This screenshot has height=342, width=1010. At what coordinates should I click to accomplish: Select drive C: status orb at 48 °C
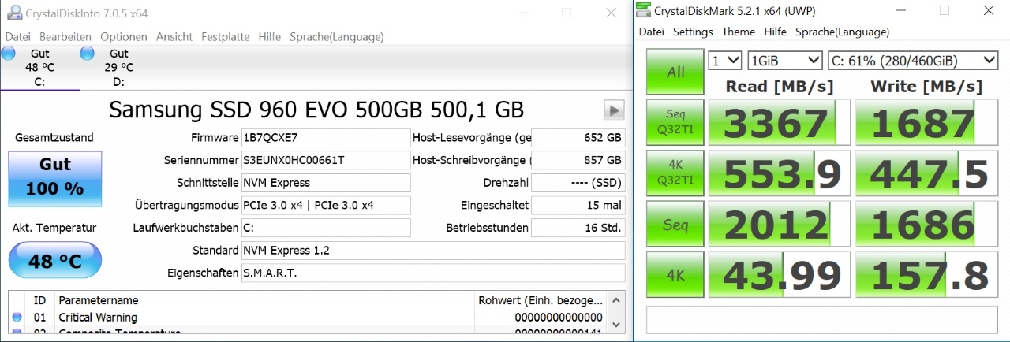pos(8,54)
